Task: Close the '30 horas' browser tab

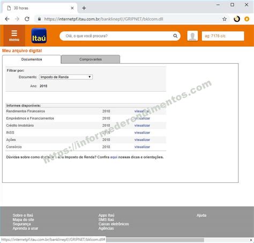Action: point(72,8)
